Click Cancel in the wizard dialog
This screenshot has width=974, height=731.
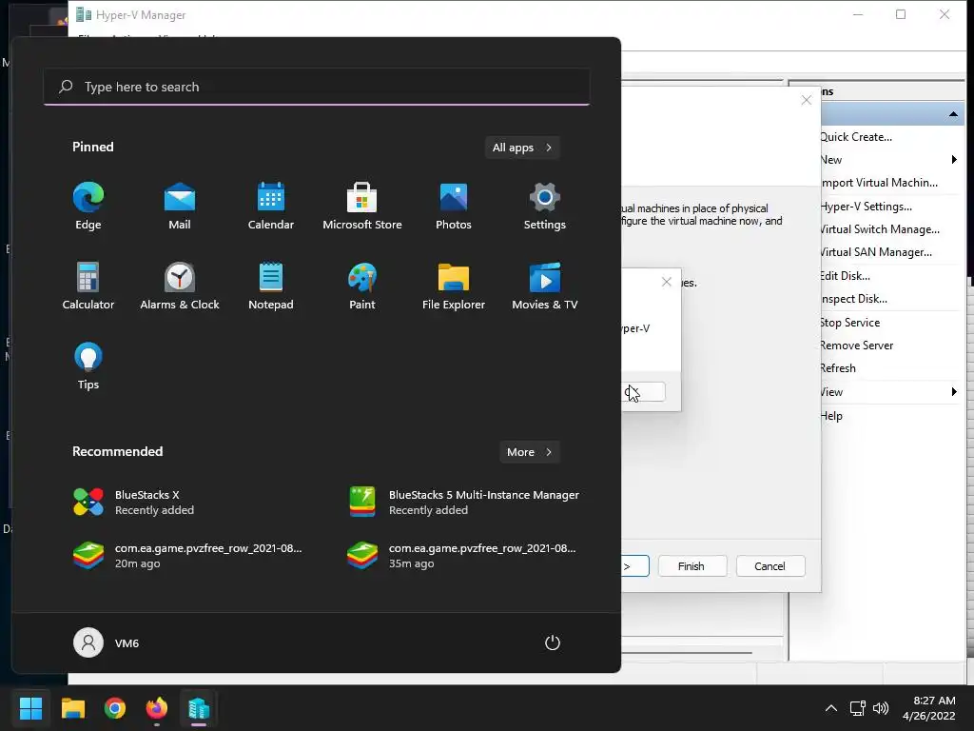pos(770,566)
